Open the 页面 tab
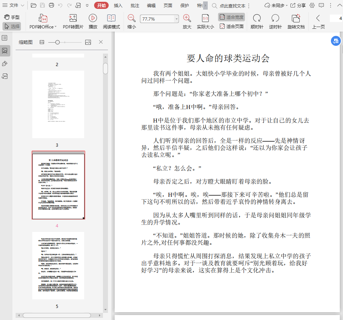343x320 pixels. [168, 5]
